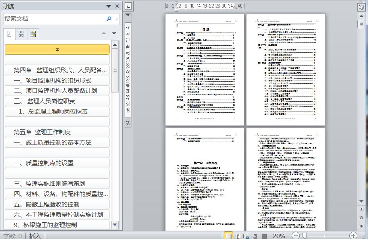The width and height of the screenshot is (368, 239).
Task: Switch to Draft view in status bar
Action: tap(264, 236)
